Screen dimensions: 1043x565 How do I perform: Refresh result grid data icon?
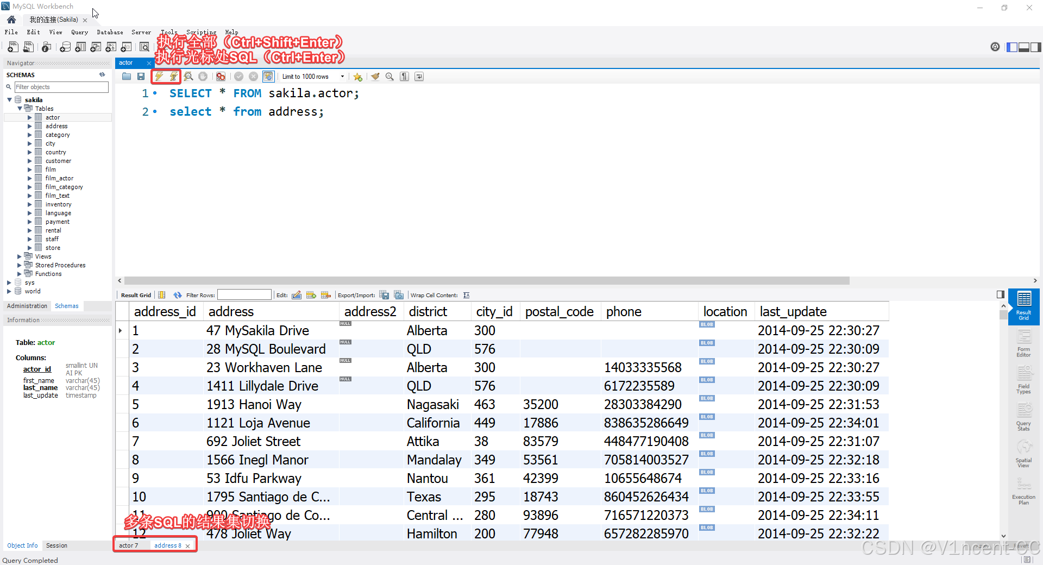coord(178,295)
